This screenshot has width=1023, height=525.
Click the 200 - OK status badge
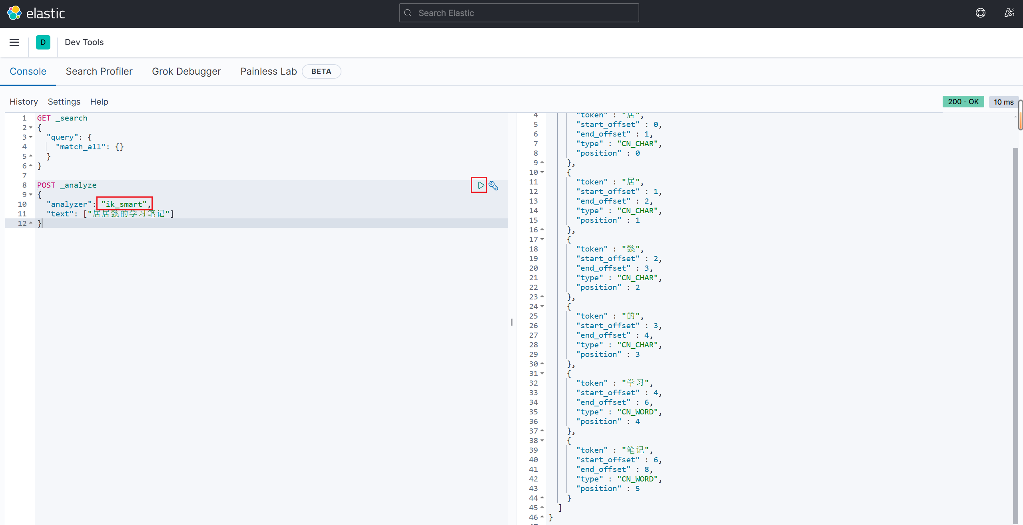coord(963,102)
